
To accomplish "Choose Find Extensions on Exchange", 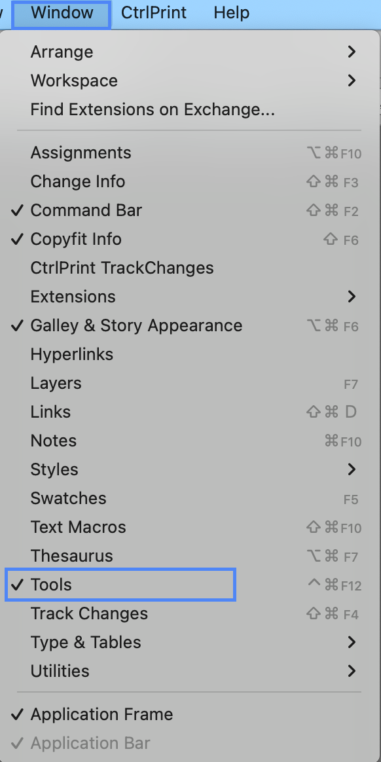I will (190, 109).
